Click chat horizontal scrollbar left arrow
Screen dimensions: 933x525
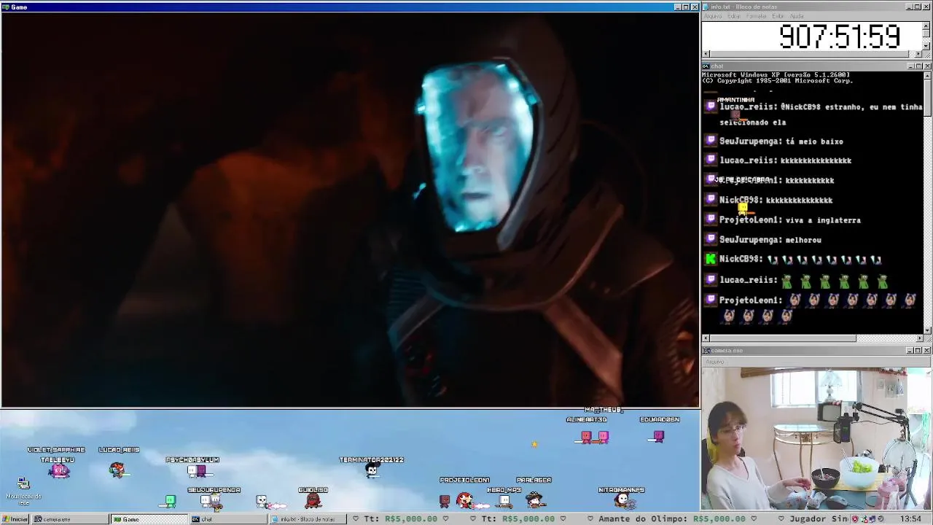(x=706, y=338)
